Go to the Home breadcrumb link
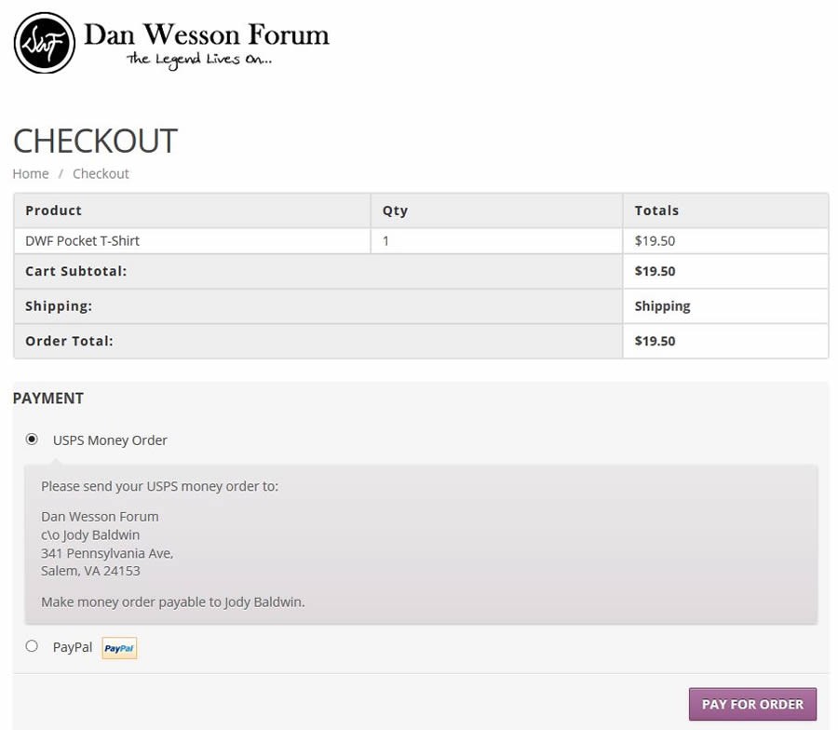 click(x=31, y=174)
